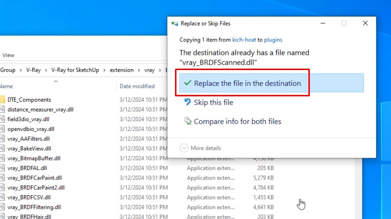The width and height of the screenshot is (391, 219).
Task: Close the Replace or Skip Files dialog
Action: click(365, 23)
